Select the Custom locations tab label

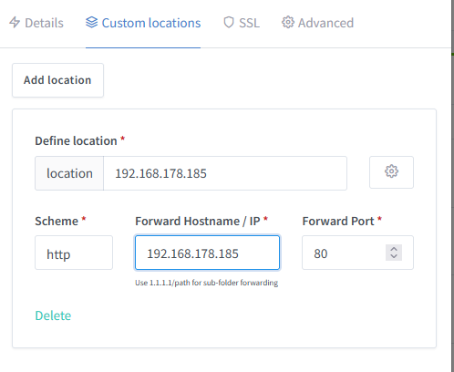151,23
